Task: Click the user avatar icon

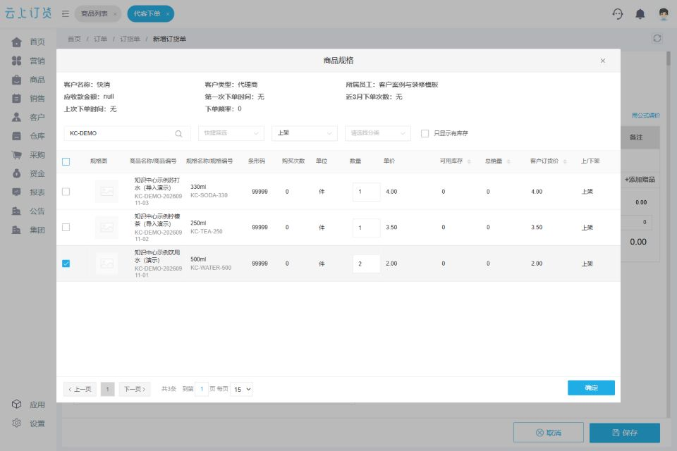Action: pos(664,14)
